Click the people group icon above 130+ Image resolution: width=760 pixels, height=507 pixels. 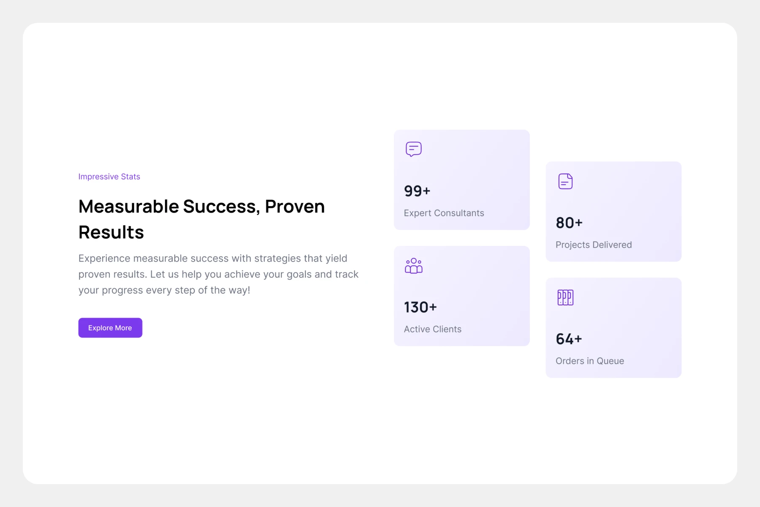pos(413,266)
